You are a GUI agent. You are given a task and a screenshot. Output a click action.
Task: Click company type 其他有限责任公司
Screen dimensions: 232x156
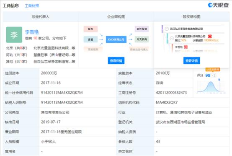click(x=55, y=112)
